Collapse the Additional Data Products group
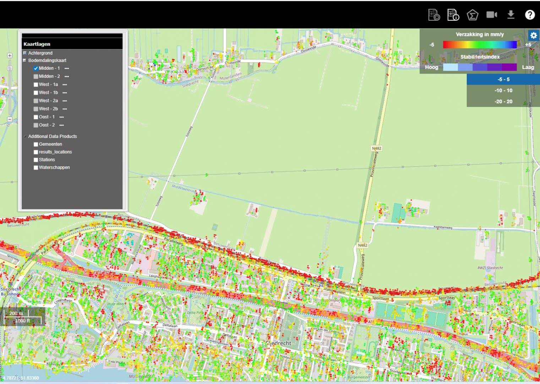 click(25, 137)
